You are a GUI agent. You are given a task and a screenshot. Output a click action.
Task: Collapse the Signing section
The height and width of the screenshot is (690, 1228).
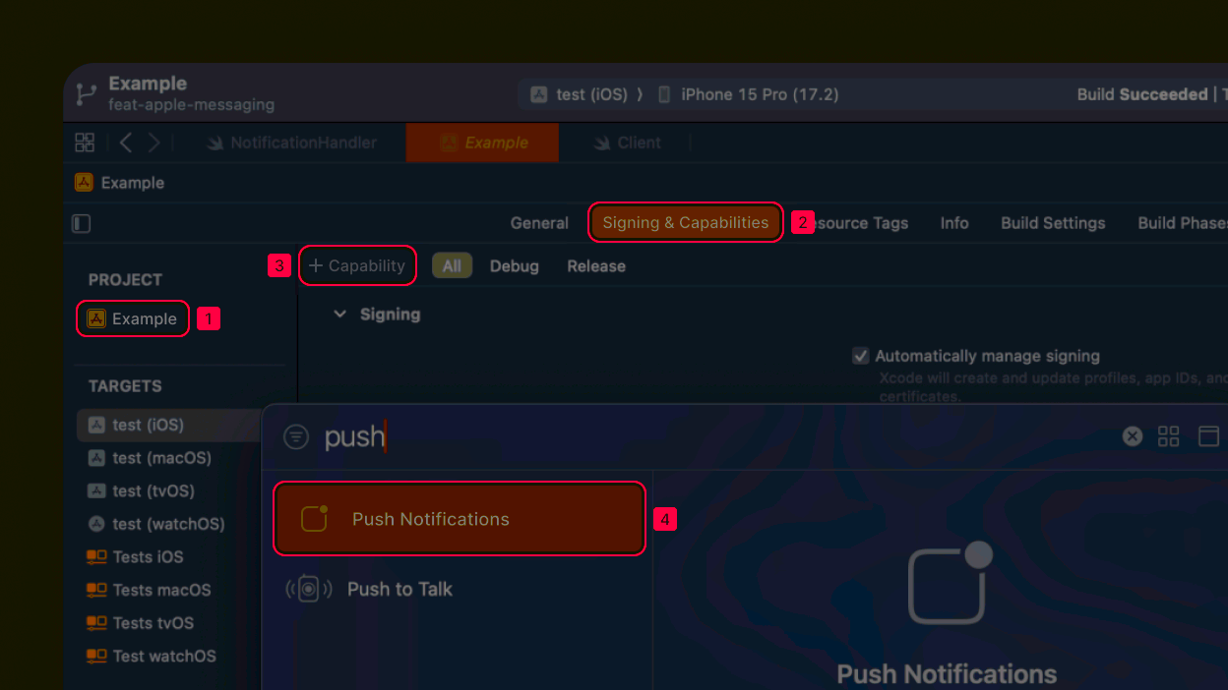point(339,314)
